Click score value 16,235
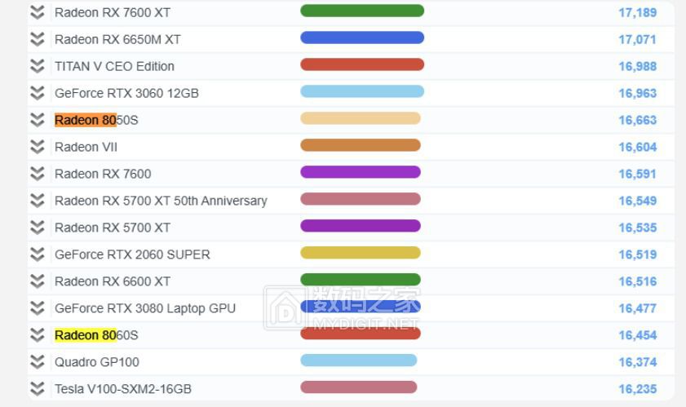Screen dimensions: 686x407 [637, 389]
